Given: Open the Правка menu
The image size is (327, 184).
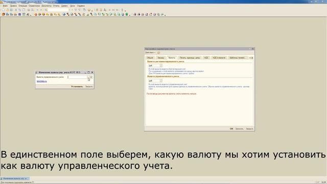Looking at the screenshot, I should [x=13, y=6].
